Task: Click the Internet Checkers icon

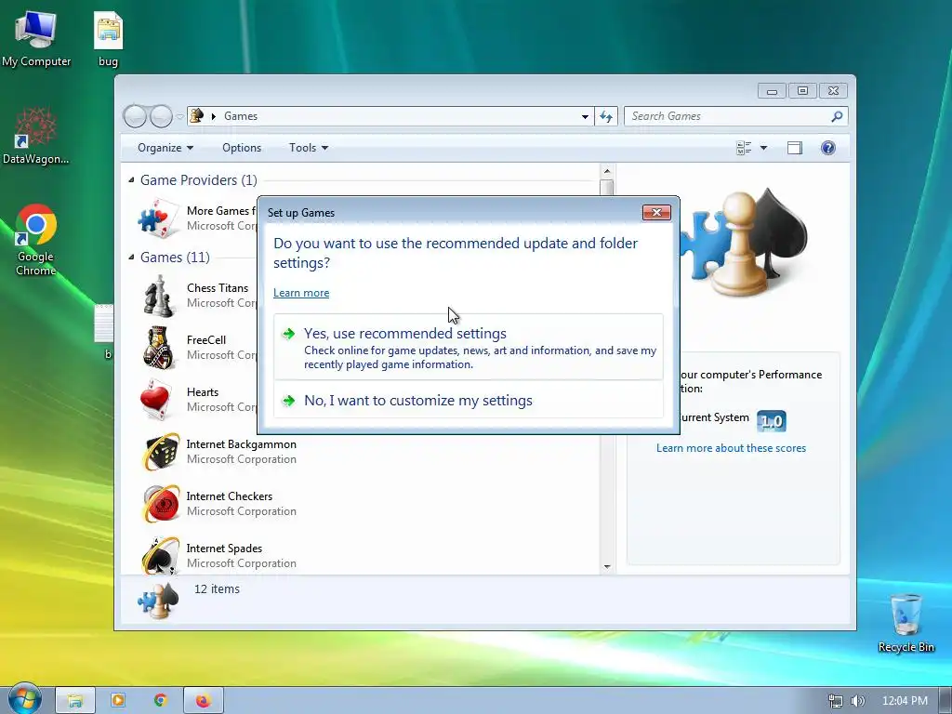Action: [x=161, y=504]
